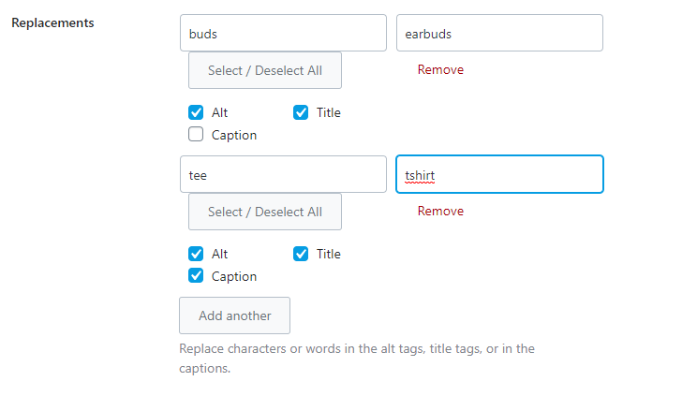The image size is (697, 396).
Task: Disable Caption checkbox for tee replacement
Action: 196,276
